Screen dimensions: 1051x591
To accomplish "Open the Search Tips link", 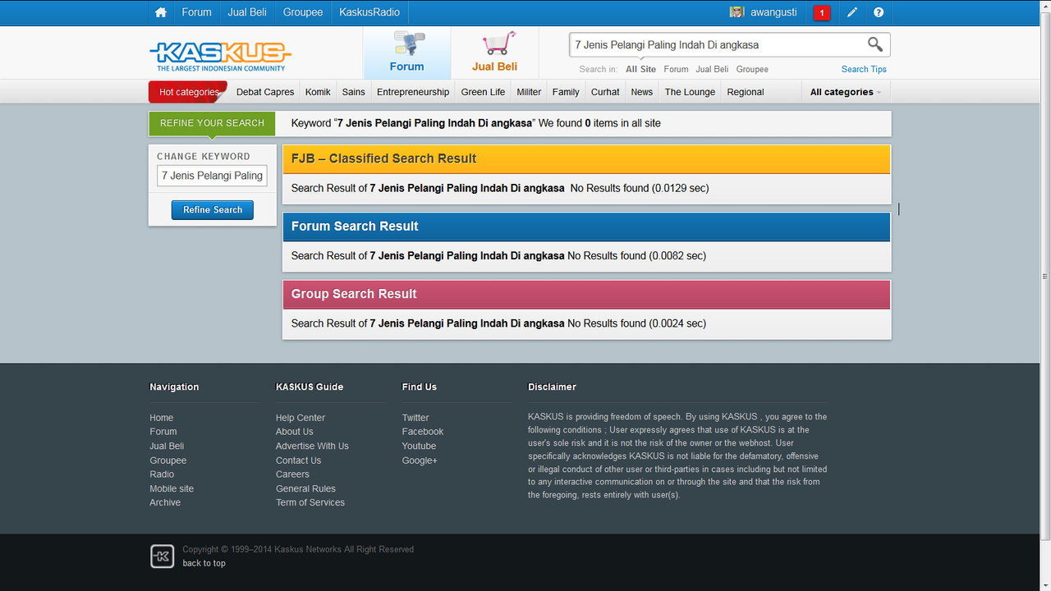I will tap(864, 69).
